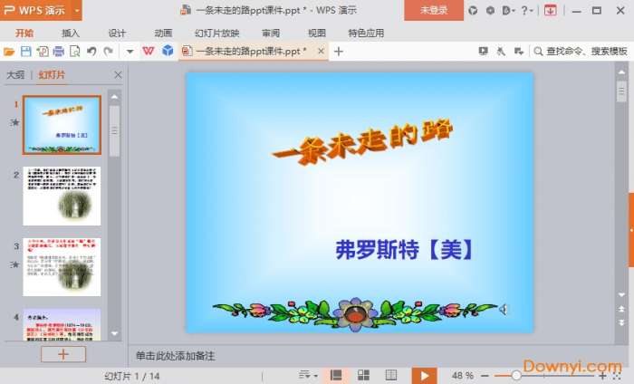Open the help question mark dropdown
Viewport: 634px width, 384px height.
point(527,11)
